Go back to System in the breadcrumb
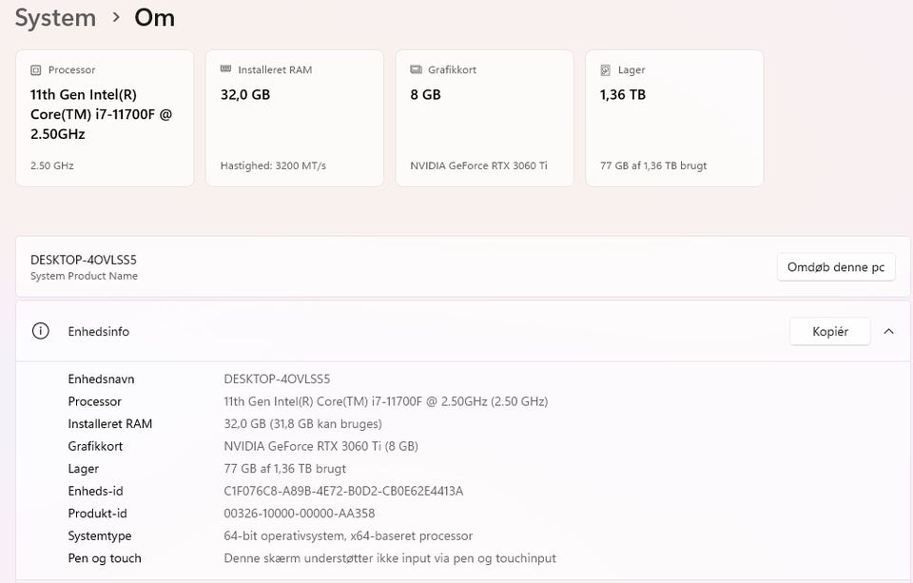 pyautogui.click(x=55, y=17)
